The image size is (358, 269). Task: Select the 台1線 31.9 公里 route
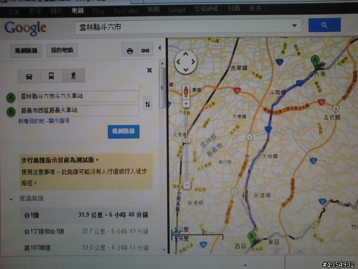[86, 215]
